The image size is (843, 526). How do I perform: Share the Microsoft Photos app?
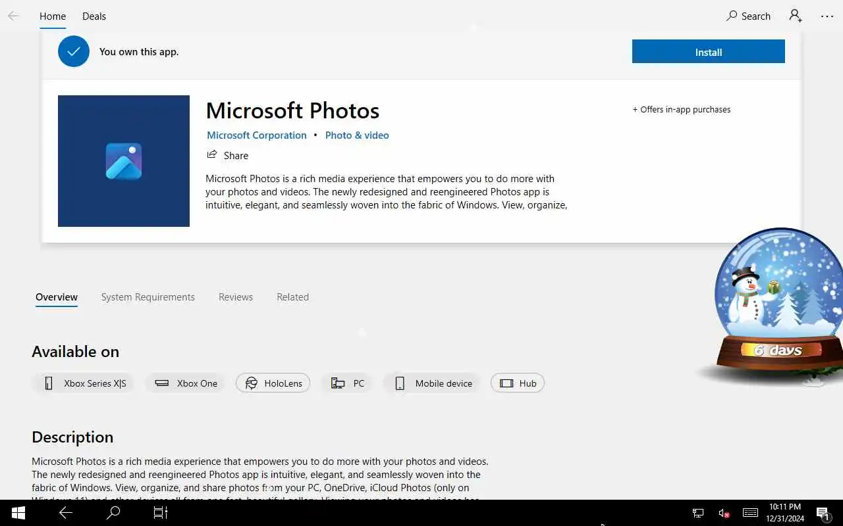(228, 155)
